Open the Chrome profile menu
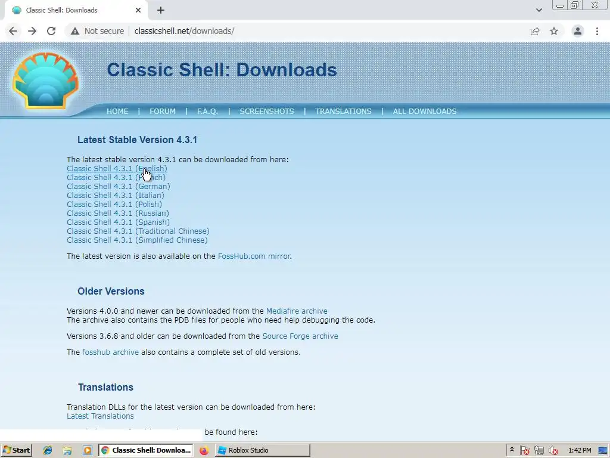This screenshot has height=458, width=610. point(578,31)
